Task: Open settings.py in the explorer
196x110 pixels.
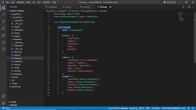Action: [18, 30]
